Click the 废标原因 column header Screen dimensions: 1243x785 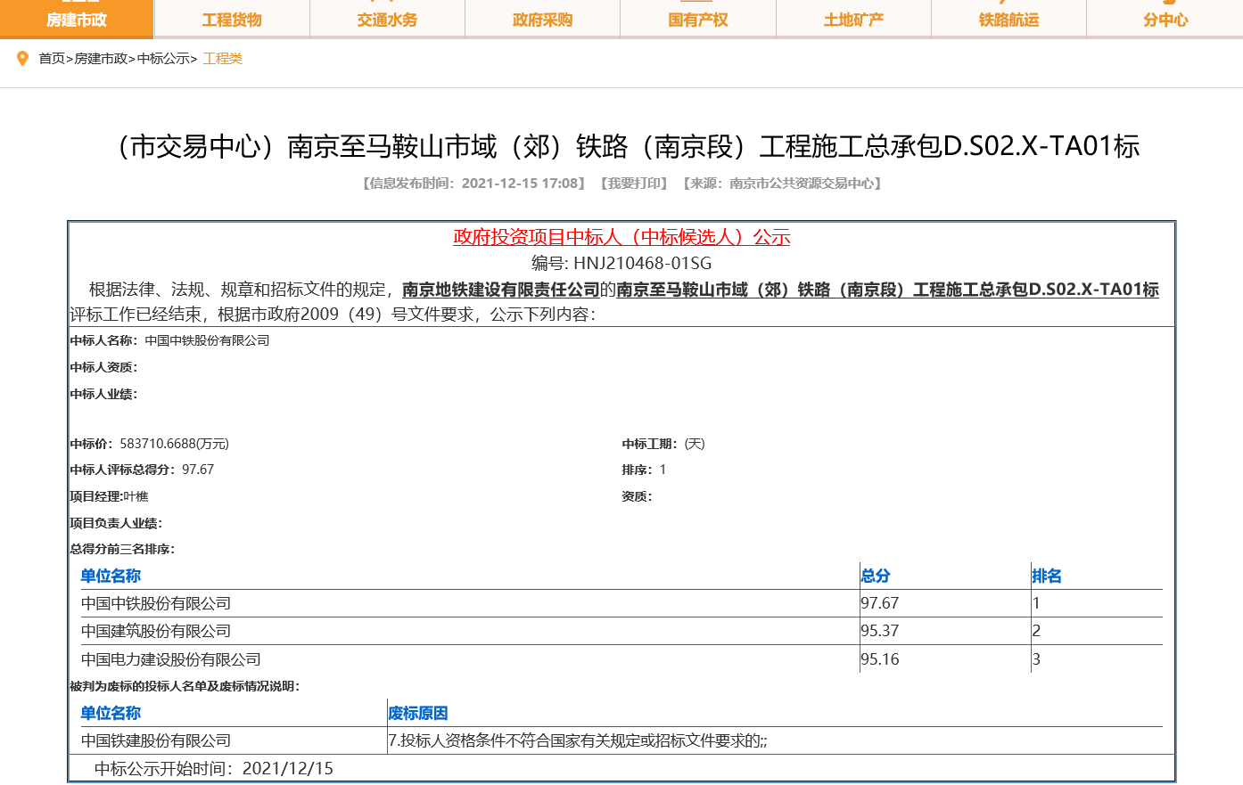(418, 714)
